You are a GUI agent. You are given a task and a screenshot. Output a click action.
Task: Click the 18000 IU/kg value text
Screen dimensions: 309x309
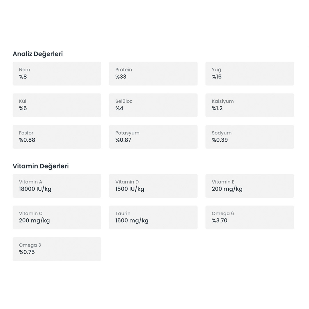35,189
